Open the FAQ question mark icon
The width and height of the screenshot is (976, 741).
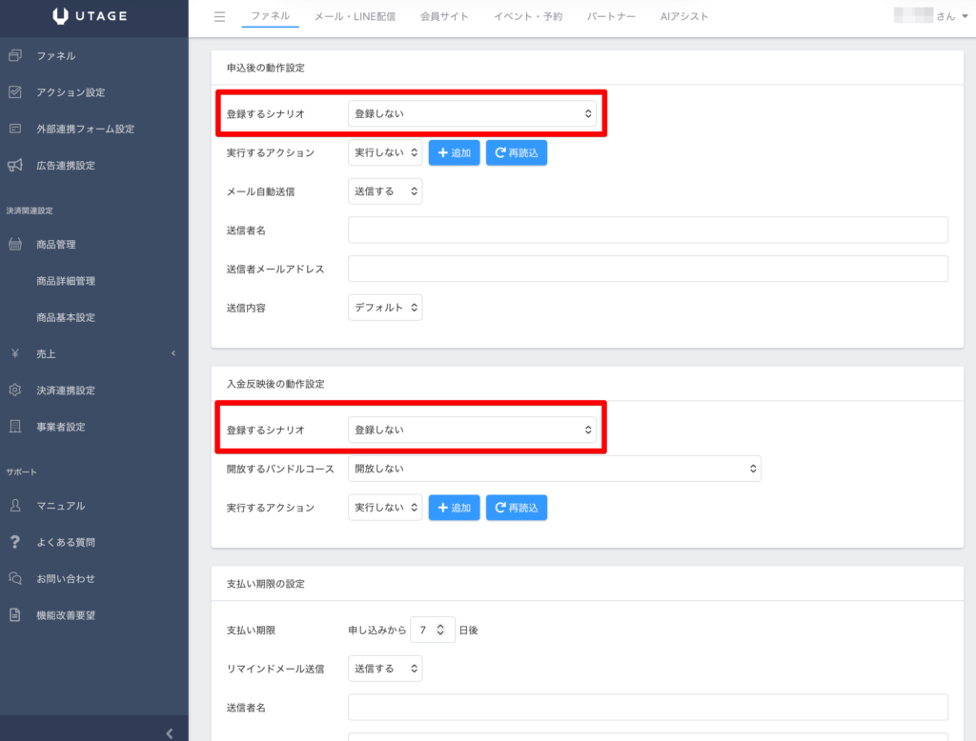pos(14,542)
